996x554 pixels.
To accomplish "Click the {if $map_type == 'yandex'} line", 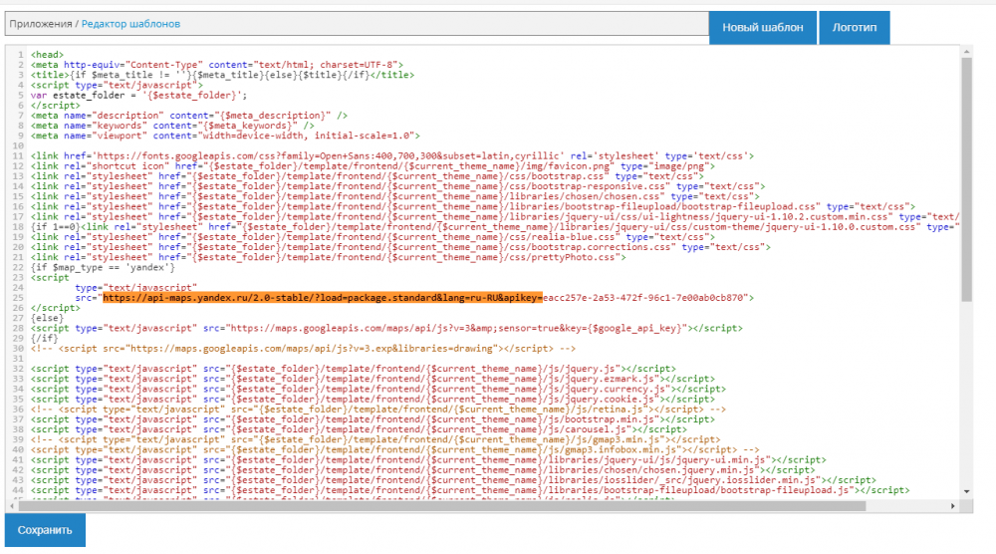I will coord(103,267).
